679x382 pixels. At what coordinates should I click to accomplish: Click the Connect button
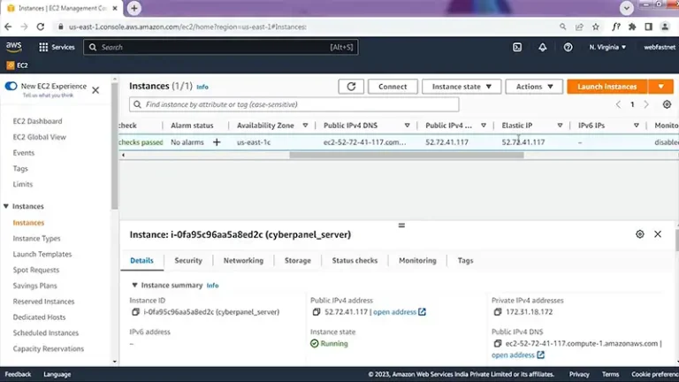coord(393,87)
